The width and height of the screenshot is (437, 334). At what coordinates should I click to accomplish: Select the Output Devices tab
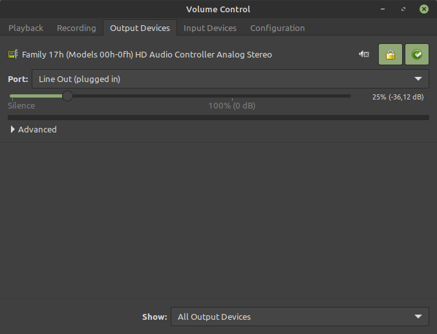[140, 28]
